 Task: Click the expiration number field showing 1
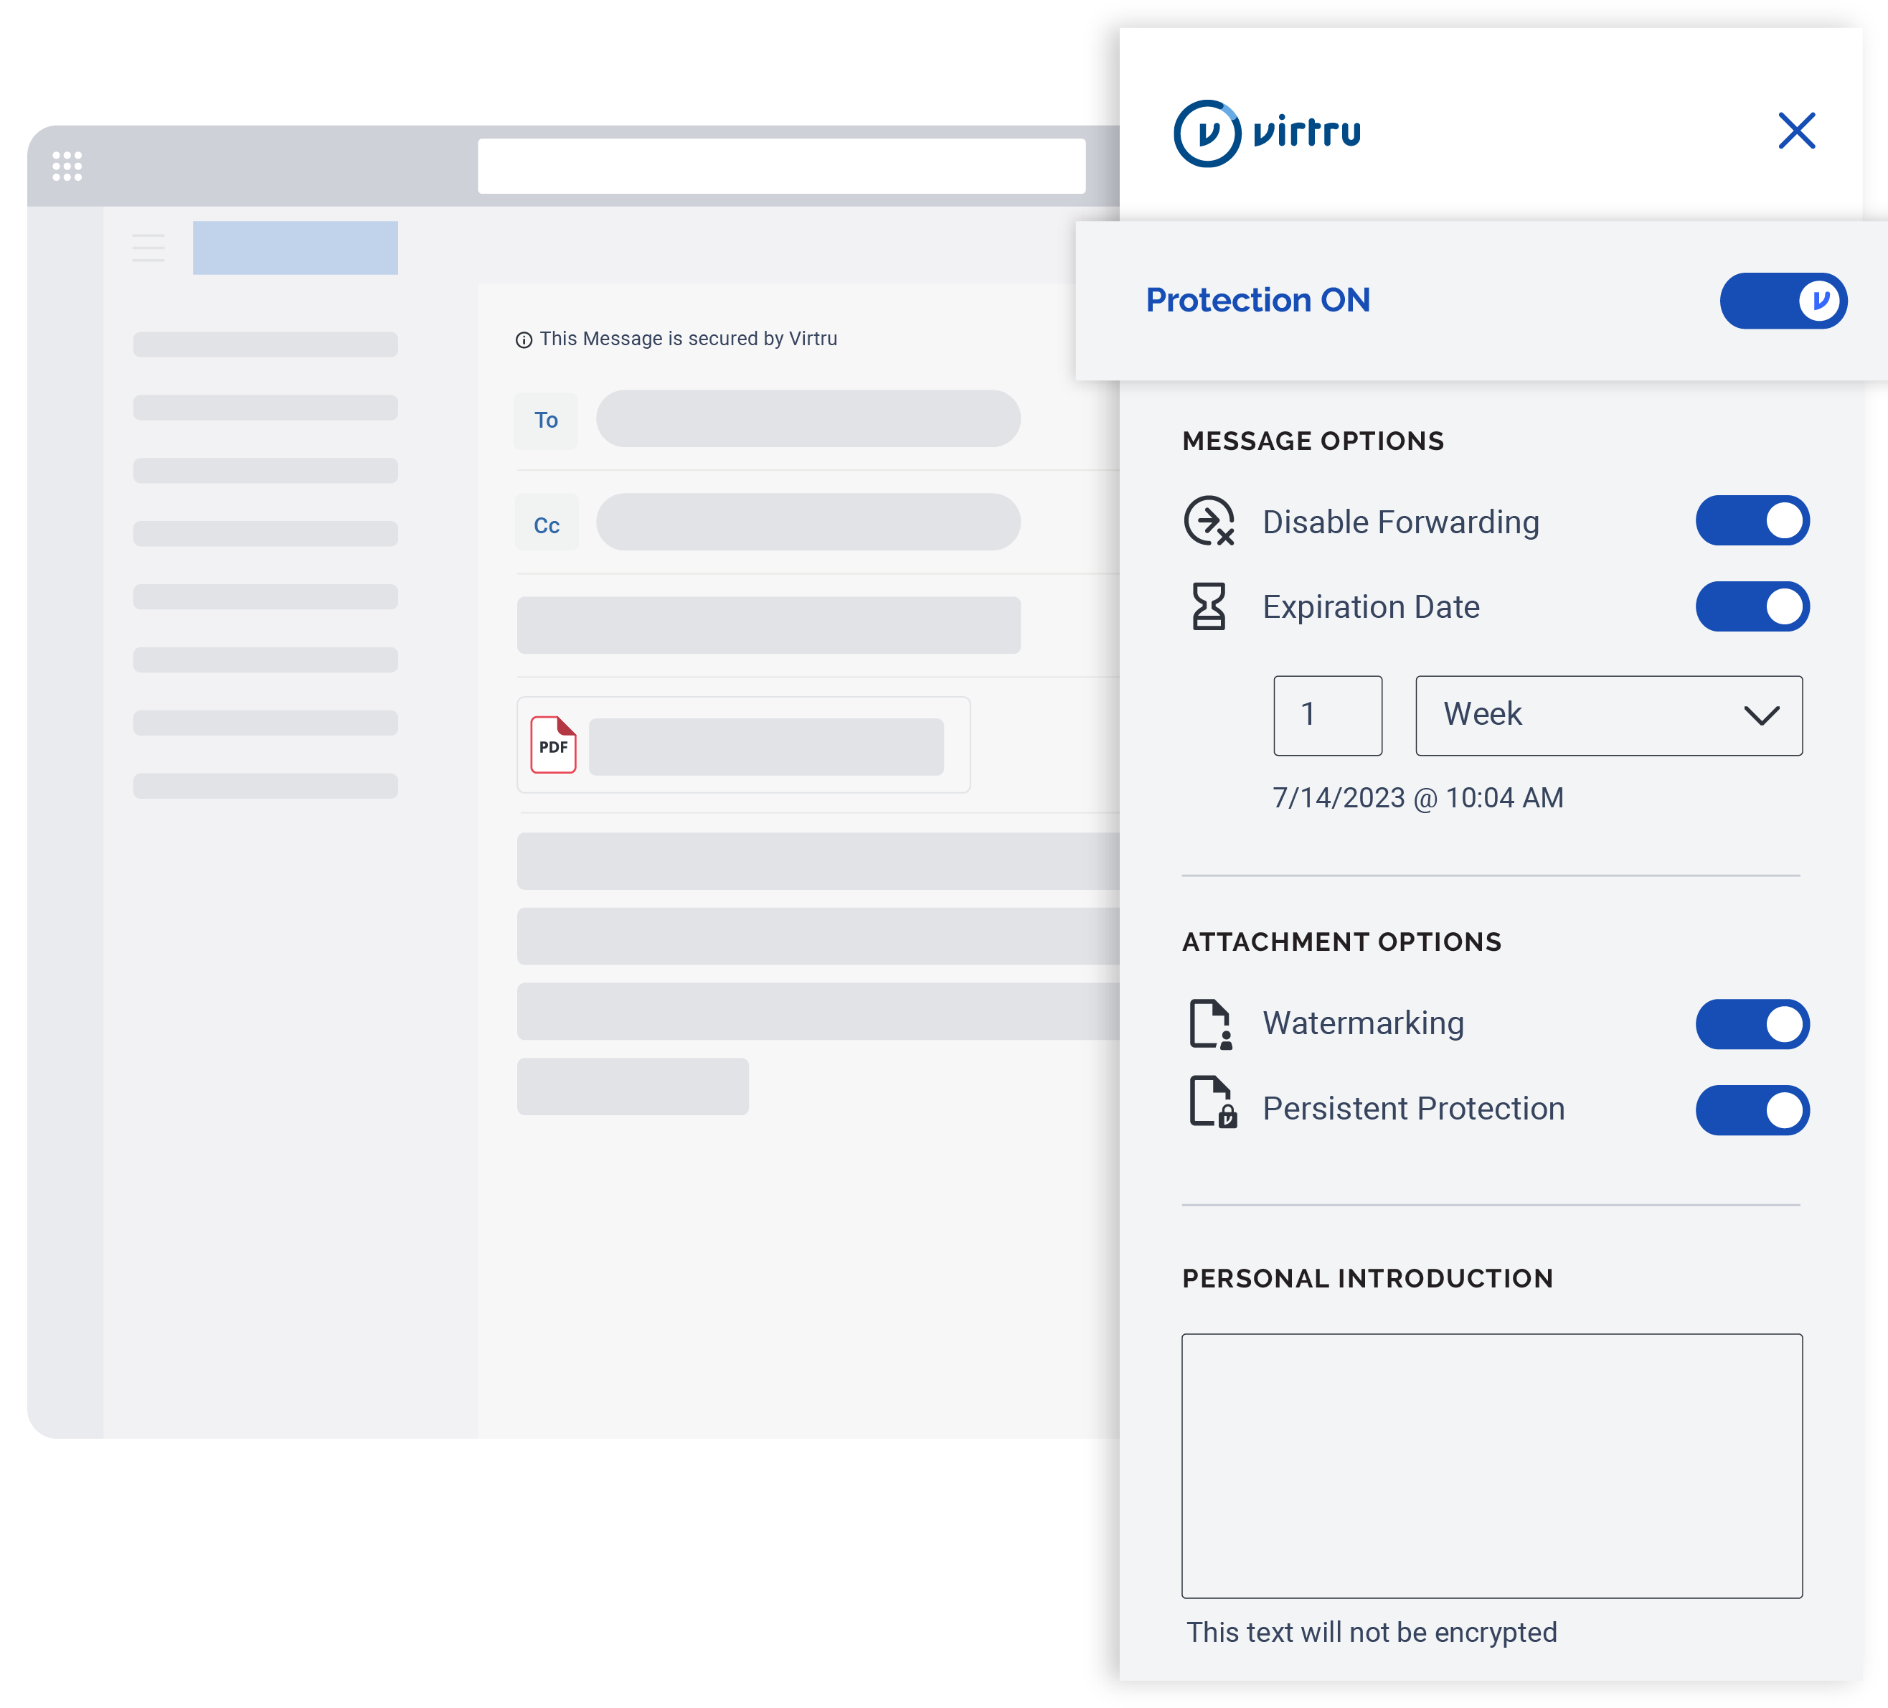(1327, 715)
